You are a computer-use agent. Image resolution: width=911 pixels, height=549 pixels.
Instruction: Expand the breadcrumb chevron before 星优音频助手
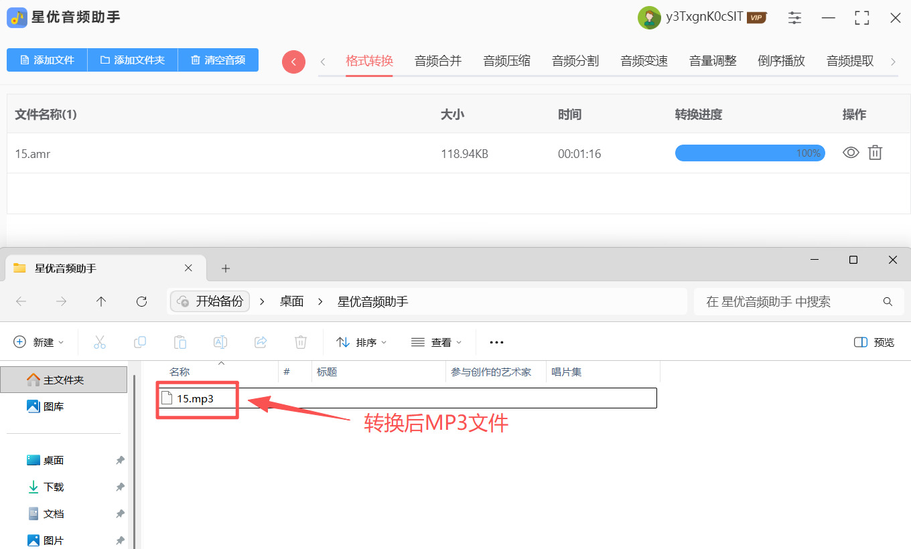click(x=321, y=302)
